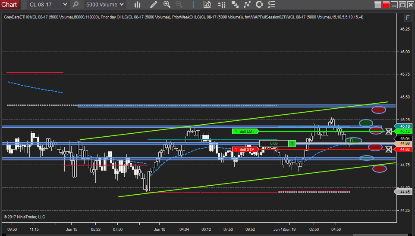
Task: Click the NinjaTrader copyright text
Action: pos(24,217)
